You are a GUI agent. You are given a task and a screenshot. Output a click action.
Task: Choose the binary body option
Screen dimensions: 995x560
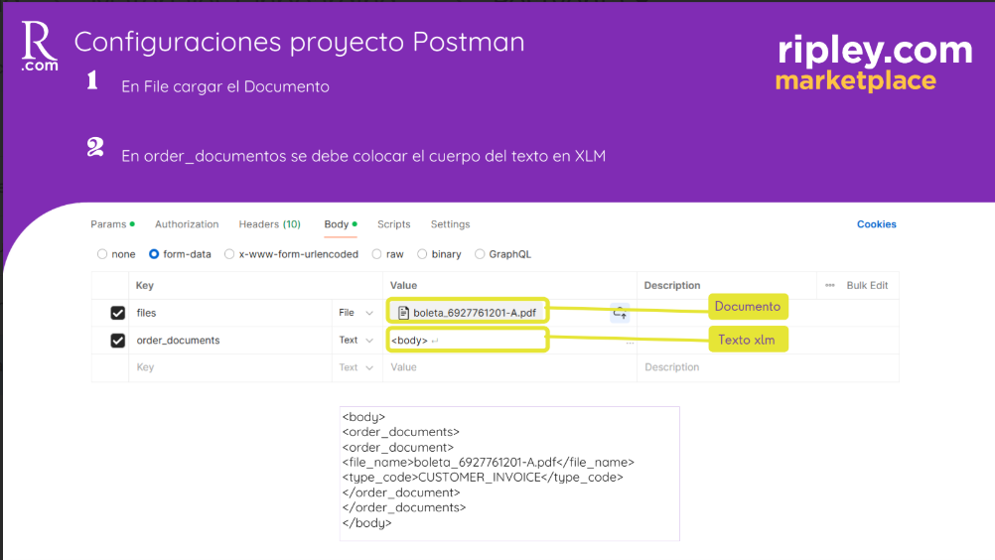[422, 254]
